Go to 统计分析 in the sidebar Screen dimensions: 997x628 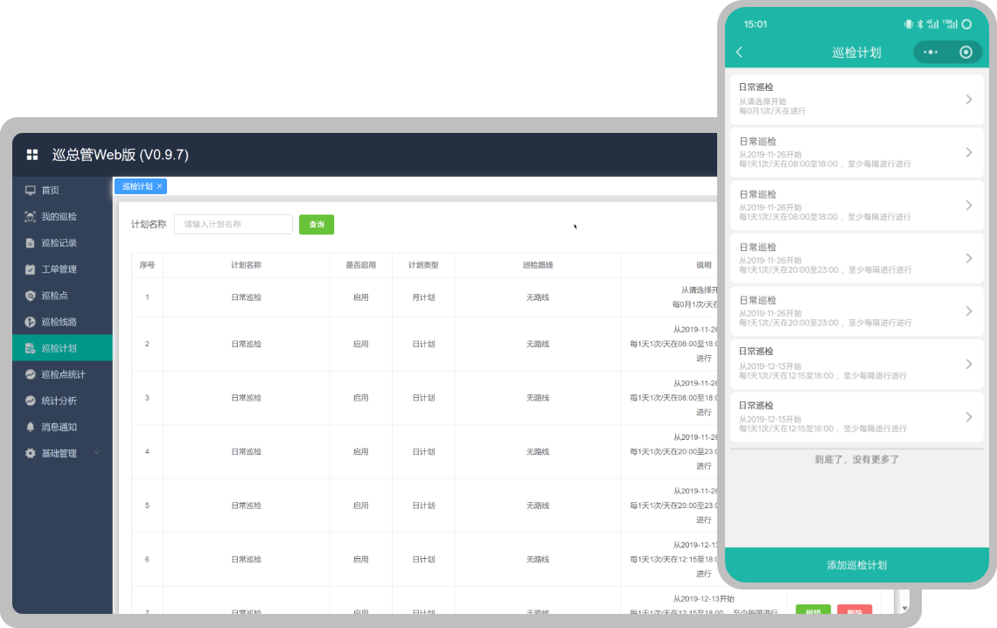[59, 401]
